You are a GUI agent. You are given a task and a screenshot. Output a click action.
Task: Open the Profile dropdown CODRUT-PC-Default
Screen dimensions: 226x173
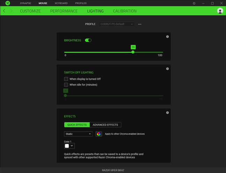click(117, 24)
